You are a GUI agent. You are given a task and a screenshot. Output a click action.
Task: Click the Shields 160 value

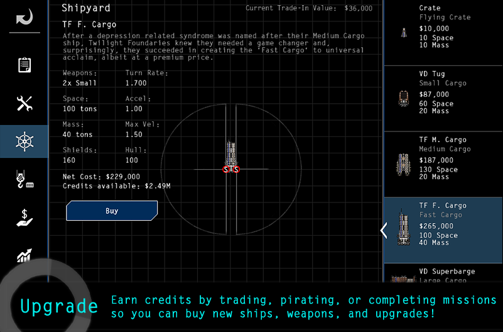coord(69,160)
